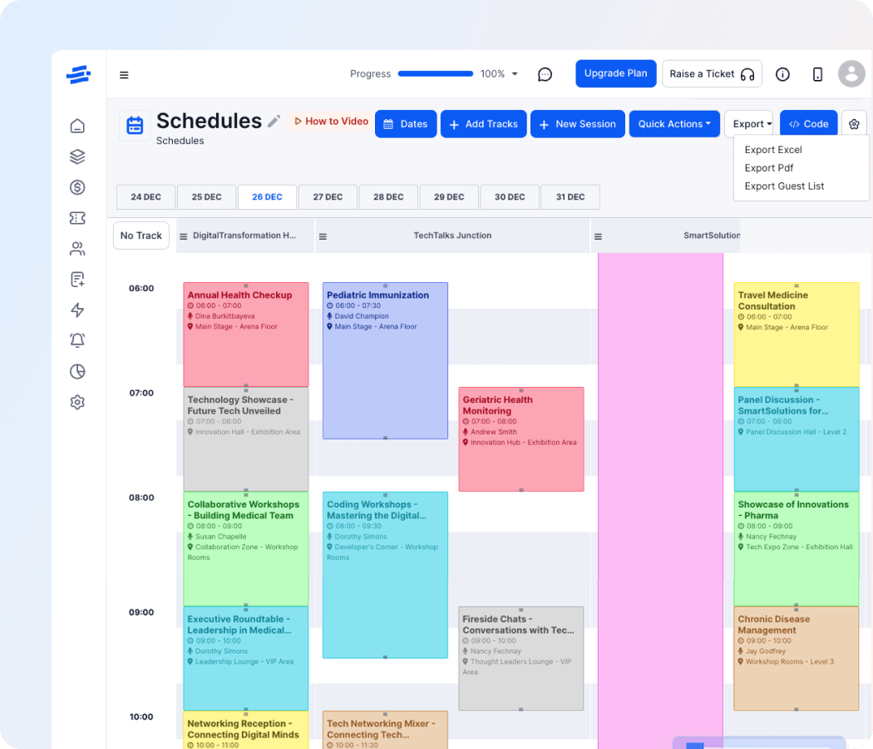This screenshot has width=873, height=749.
Task: Switch to the 29 DEC tab
Action: point(449,196)
